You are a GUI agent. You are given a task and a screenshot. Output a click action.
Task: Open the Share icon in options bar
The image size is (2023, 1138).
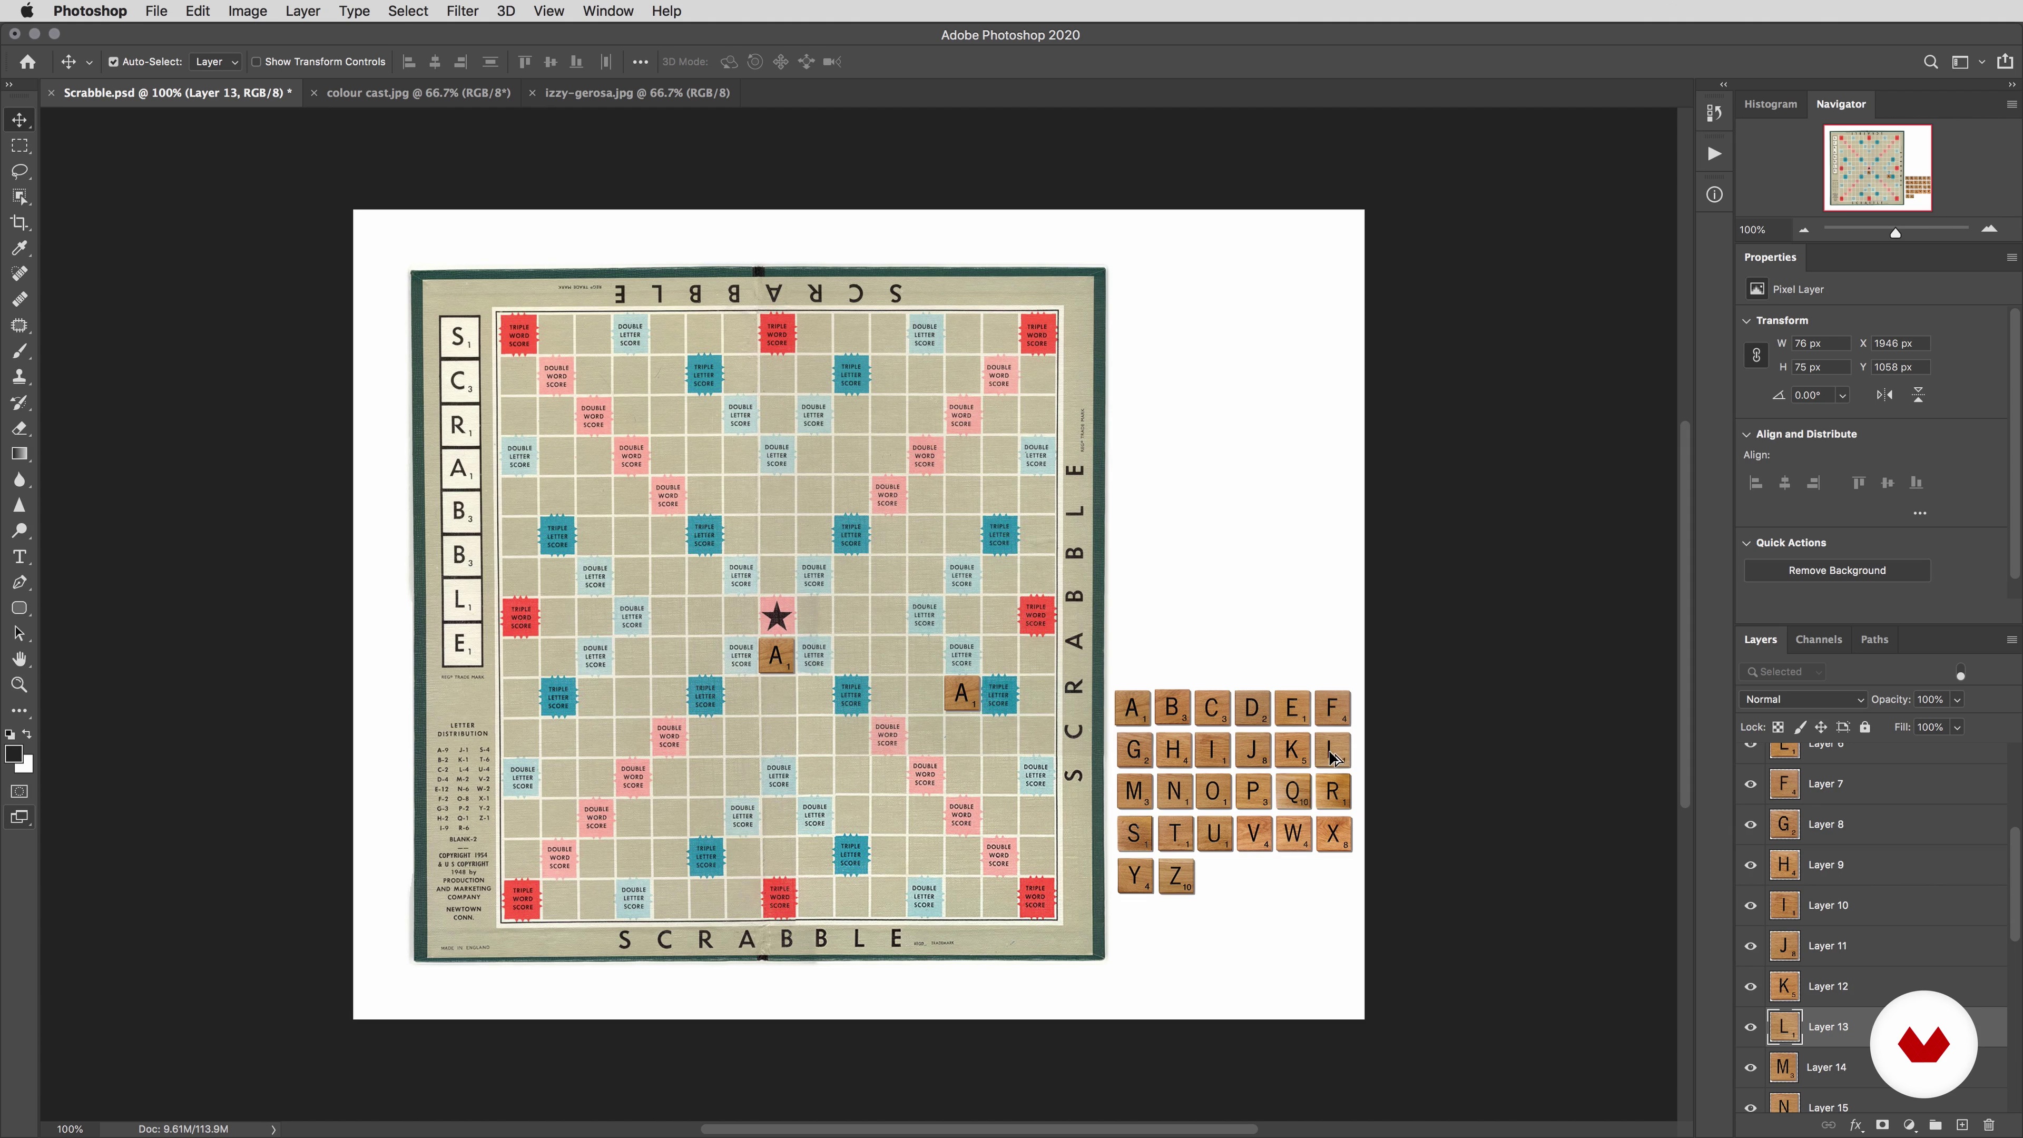[2005, 61]
